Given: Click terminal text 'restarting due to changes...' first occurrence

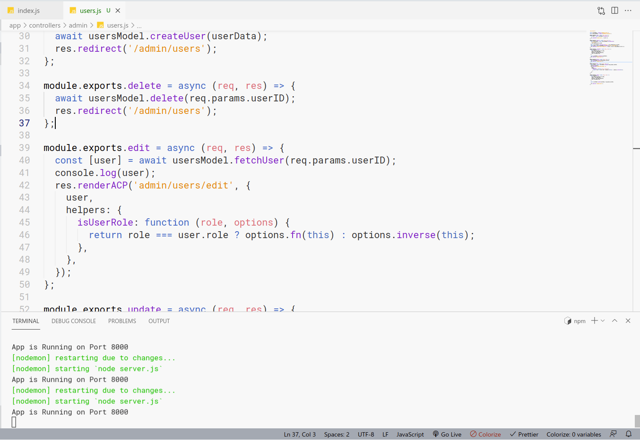Looking at the screenshot, I should pyautogui.click(x=115, y=358).
